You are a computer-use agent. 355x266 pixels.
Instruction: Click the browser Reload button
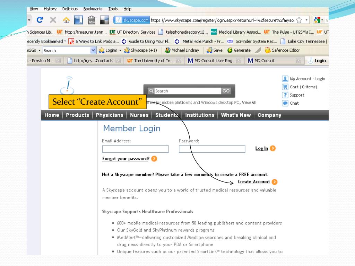pyautogui.click(x=40, y=20)
